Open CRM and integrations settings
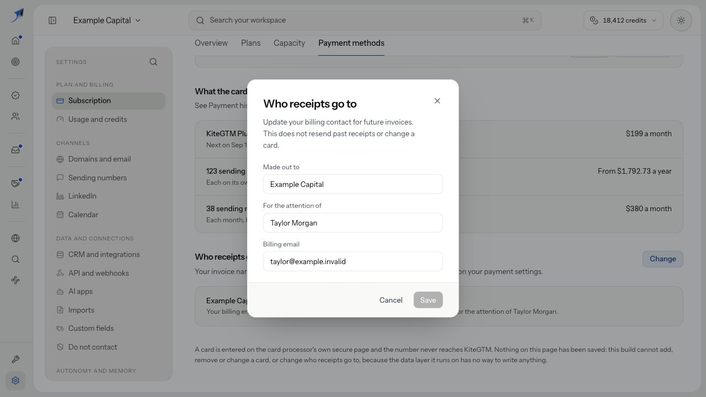Screen dimensions: 706x397 coord(109,255)
